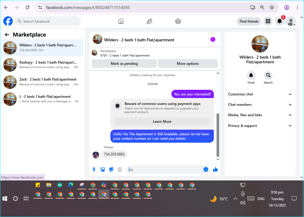
Task: Click the chat header Wilders title
Action: (139, 40)
